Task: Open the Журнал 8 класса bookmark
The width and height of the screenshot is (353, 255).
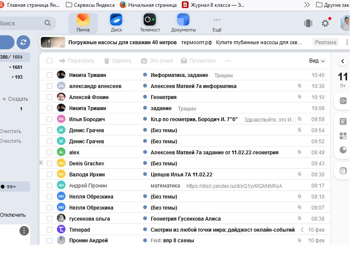Action: coord(213,5)
